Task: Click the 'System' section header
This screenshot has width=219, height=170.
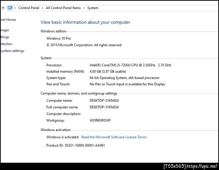Action: click(46, 58)
